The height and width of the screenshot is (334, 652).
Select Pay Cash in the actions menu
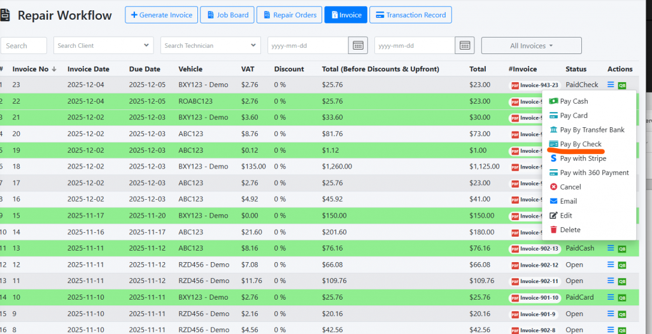(574, 101)
